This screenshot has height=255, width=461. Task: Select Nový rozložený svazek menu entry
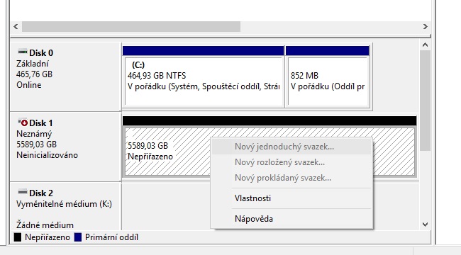pyautogui.click(x=291, y=162)
